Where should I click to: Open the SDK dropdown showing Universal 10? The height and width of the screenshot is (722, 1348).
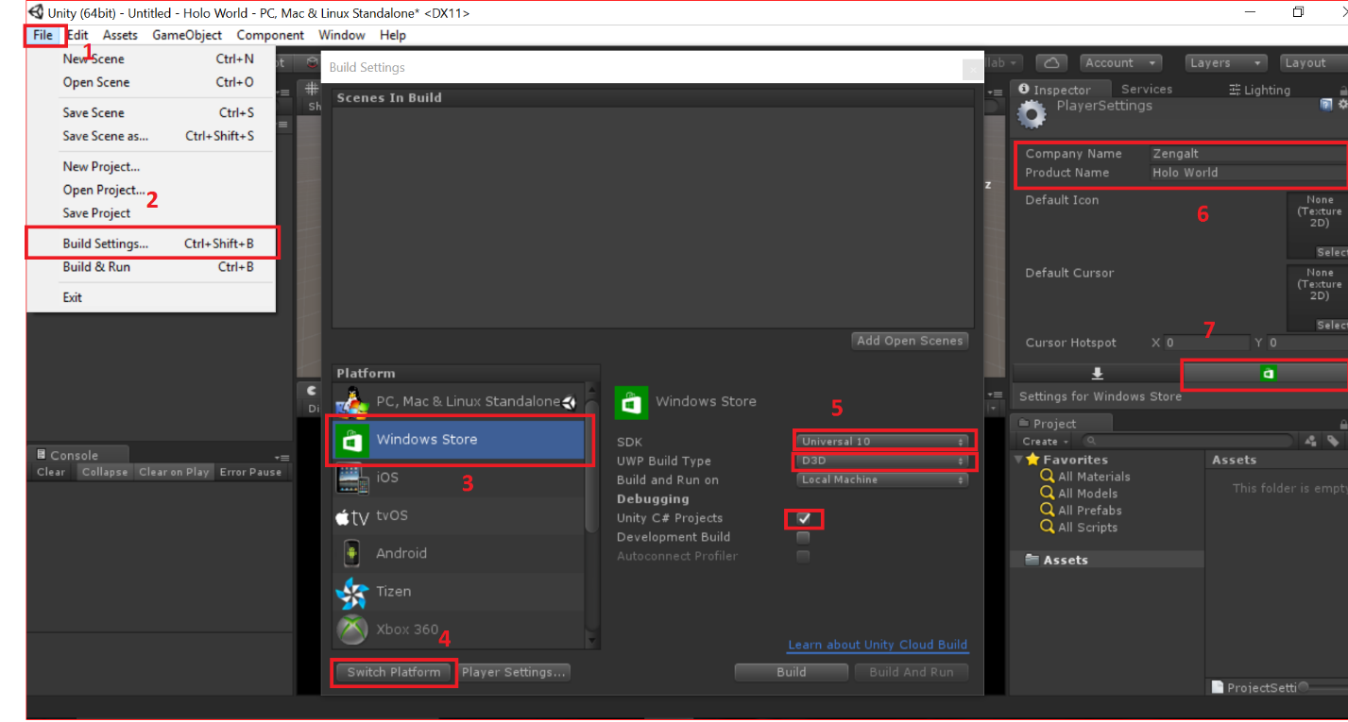(882, 441)
